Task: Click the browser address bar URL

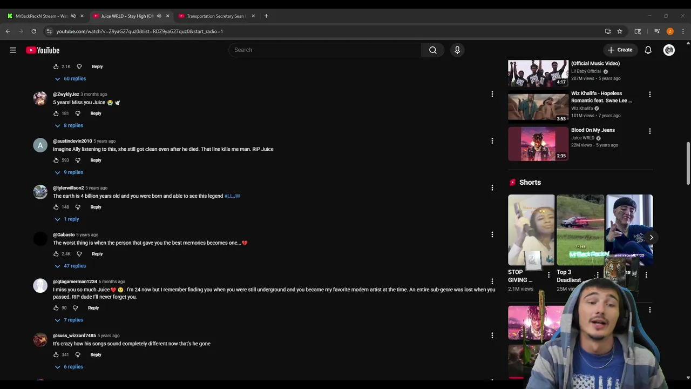Action: pos(139,31)
